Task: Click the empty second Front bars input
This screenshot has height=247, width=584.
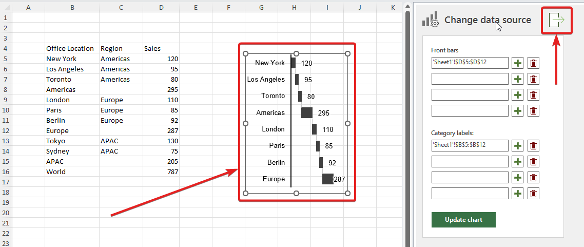Action: pos(470,79)
